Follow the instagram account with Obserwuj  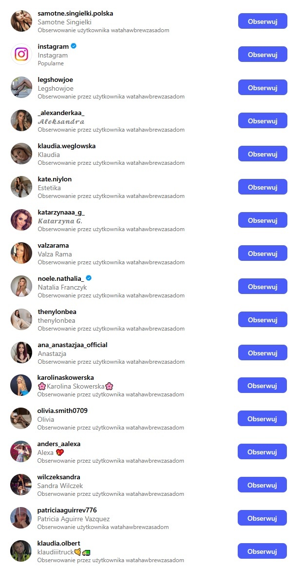263,54
